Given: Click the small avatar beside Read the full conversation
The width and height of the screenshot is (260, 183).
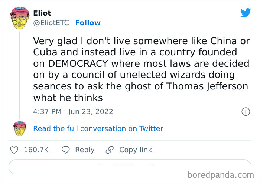Looking at the screenshot, I should tap(20, 128).
